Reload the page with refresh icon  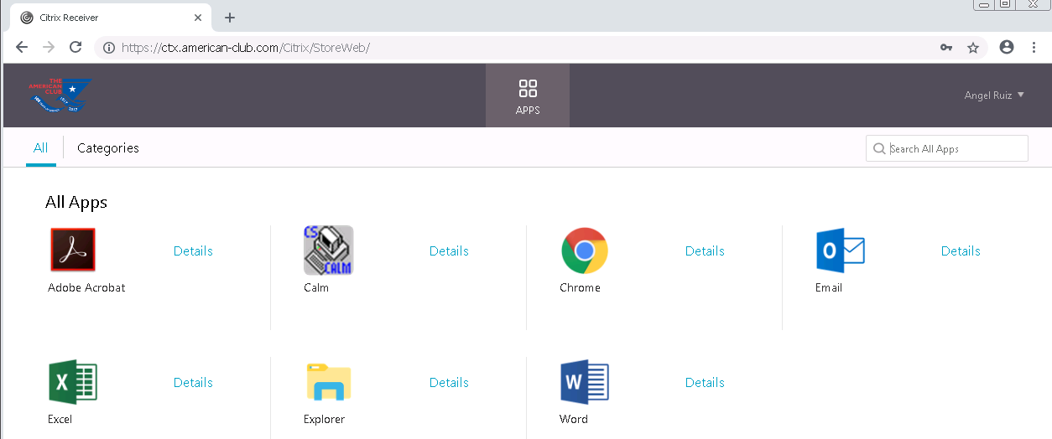point(76,48)
